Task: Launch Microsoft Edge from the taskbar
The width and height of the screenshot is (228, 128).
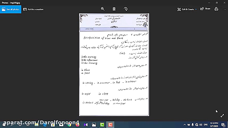Action: pyautogui.click(x=45, y=125)
